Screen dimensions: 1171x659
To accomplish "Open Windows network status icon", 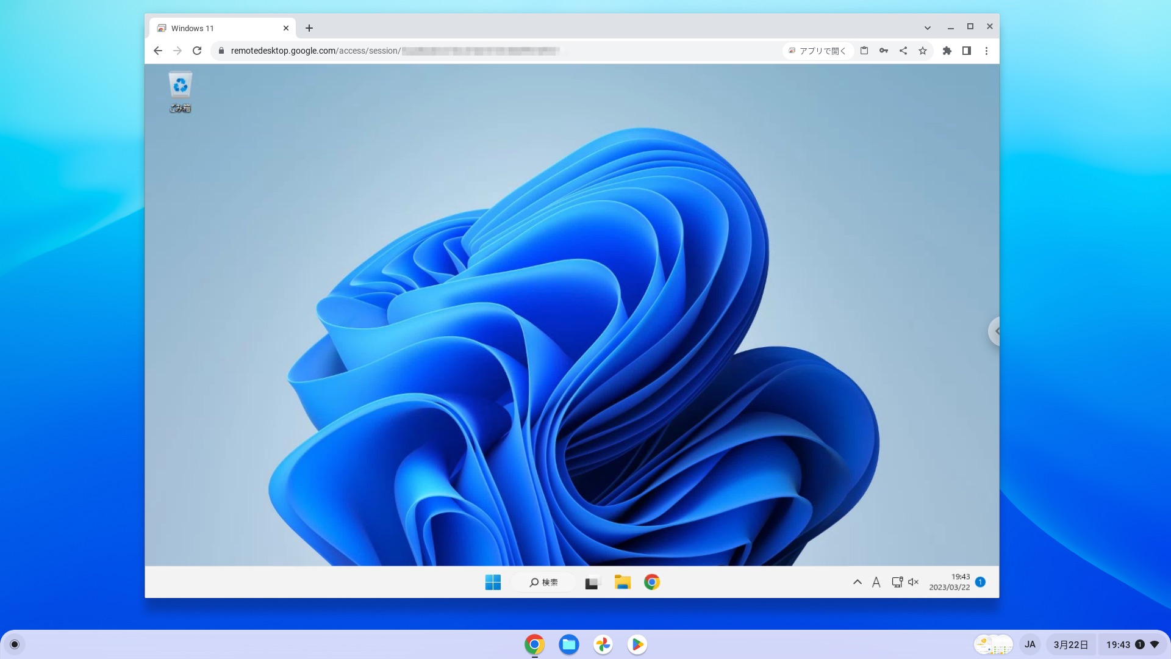I will [x=897, y=582].
